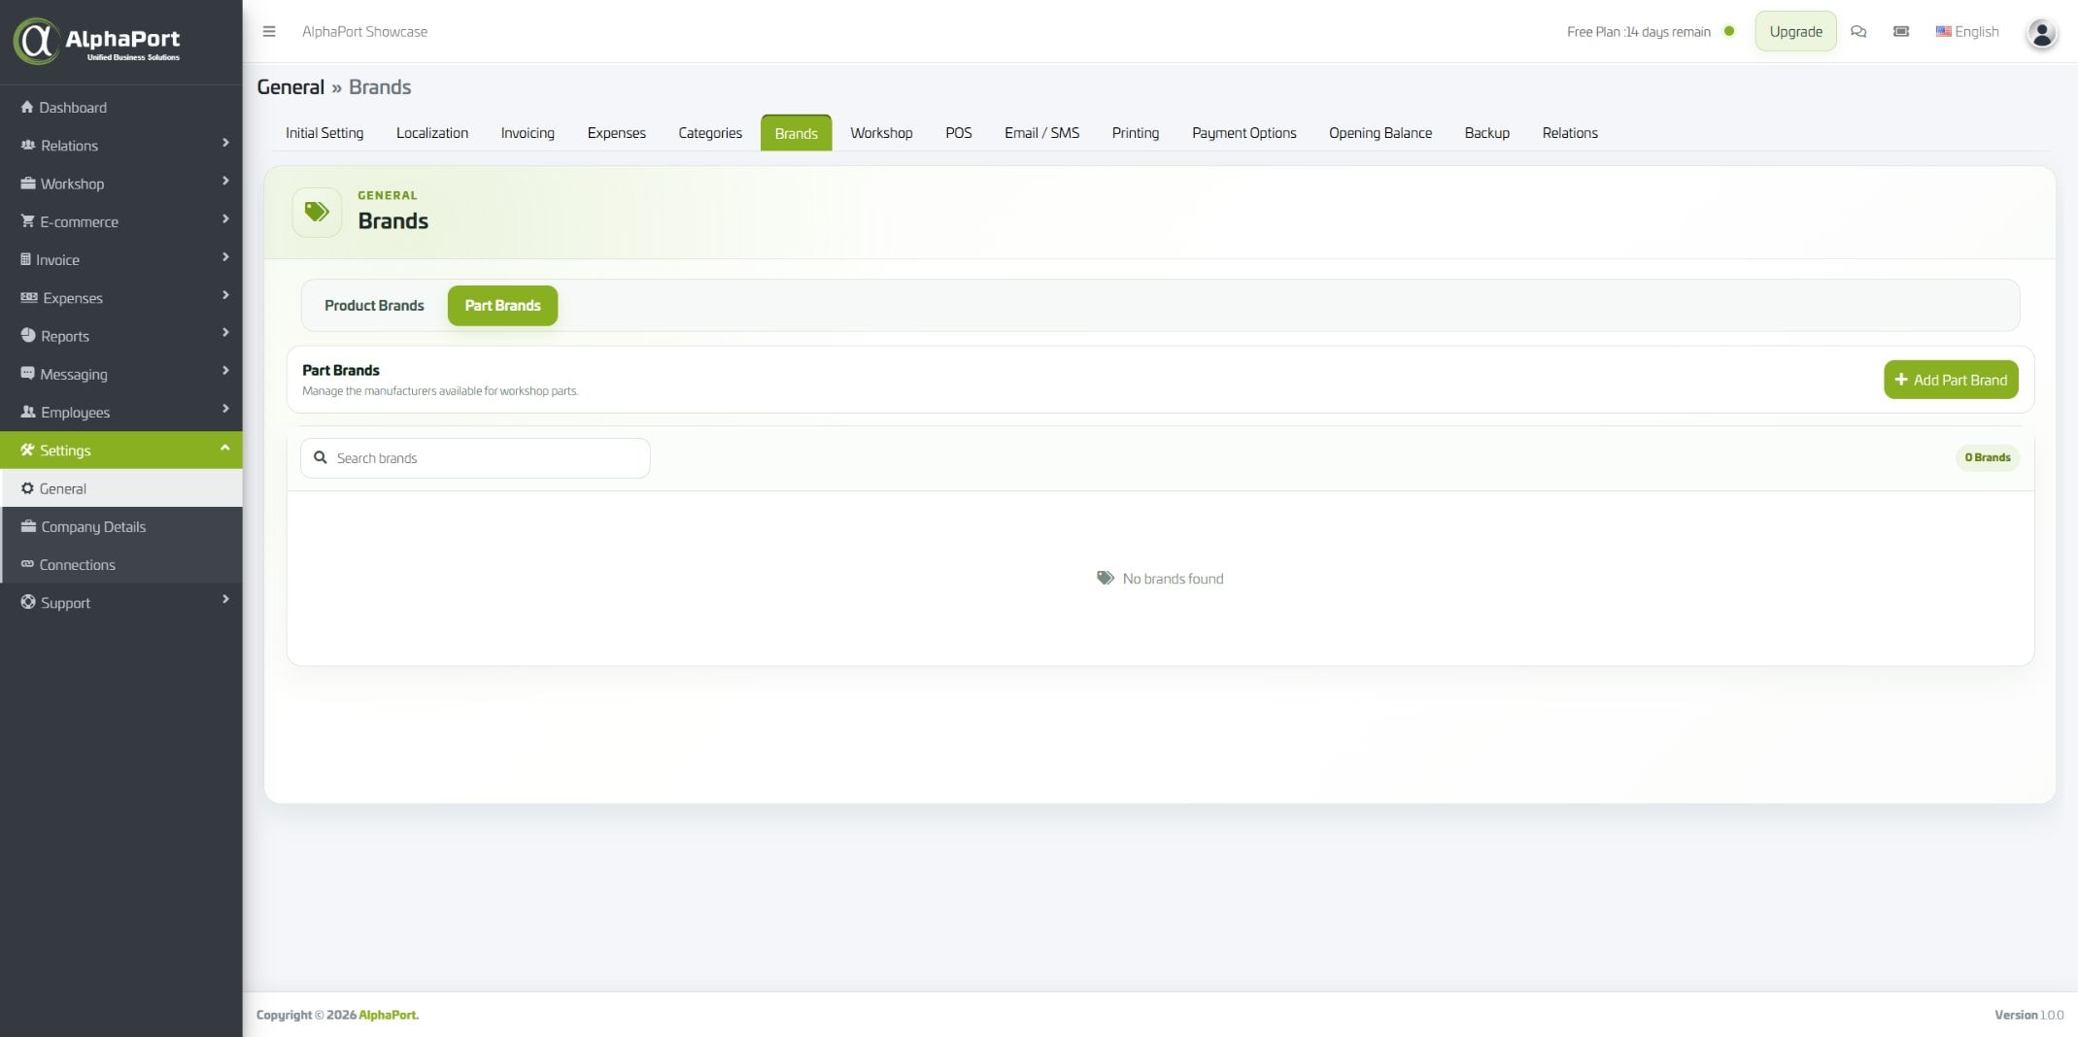Click the E-commerce cart icon
Viewport: 2078px width, 1037px height.
(27, 220)
